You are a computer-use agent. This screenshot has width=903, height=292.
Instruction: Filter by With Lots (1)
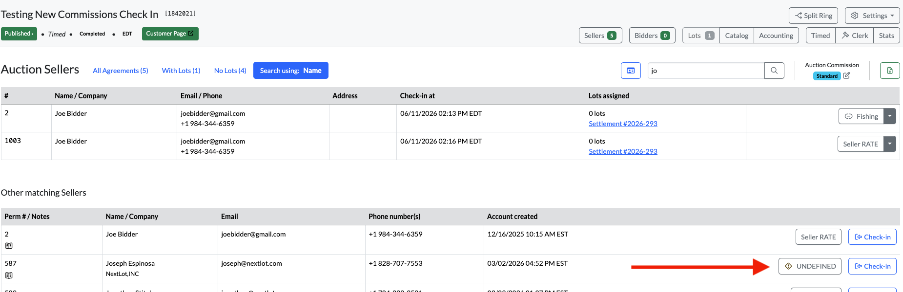(x=181, y=71)
